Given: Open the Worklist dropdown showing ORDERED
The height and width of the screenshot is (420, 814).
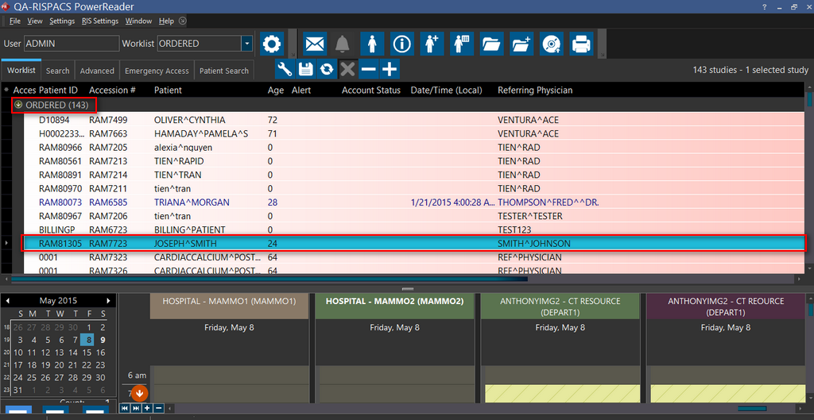Looking at the screenshot, I should click(247, 44).
